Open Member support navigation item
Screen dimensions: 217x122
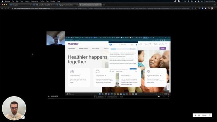point(83,48)
